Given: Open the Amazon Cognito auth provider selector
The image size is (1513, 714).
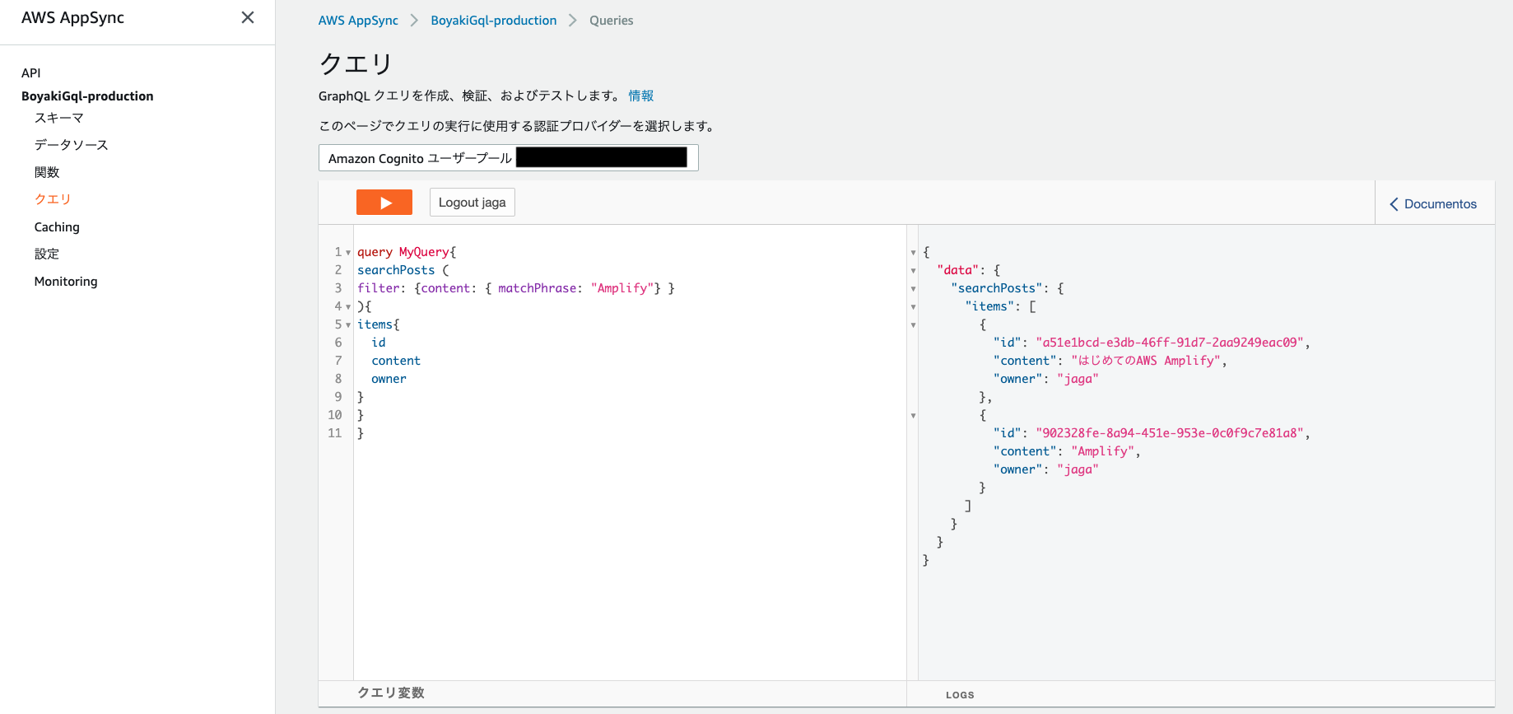Looking at the screenshot, I should (x=508, y=158).
